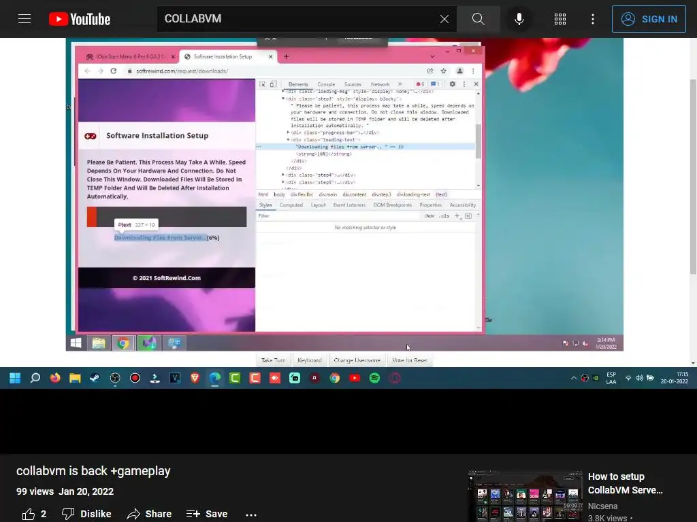
Task: Open 'How to setup CollabVM Serve...' title
Action: [x=625, y=483]
